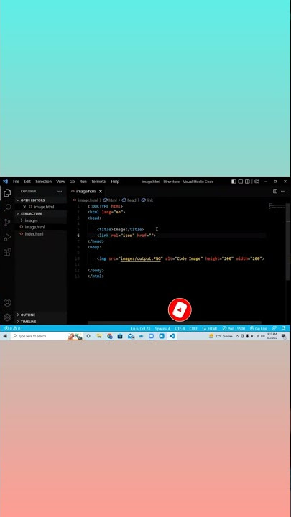Open the Extensions view
The width and height of the screenshot is (291, 517).
7,252
